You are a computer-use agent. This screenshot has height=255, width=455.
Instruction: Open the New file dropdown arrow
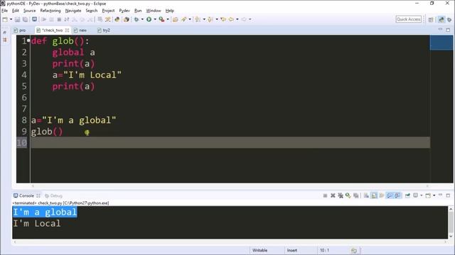click(11, 19)
